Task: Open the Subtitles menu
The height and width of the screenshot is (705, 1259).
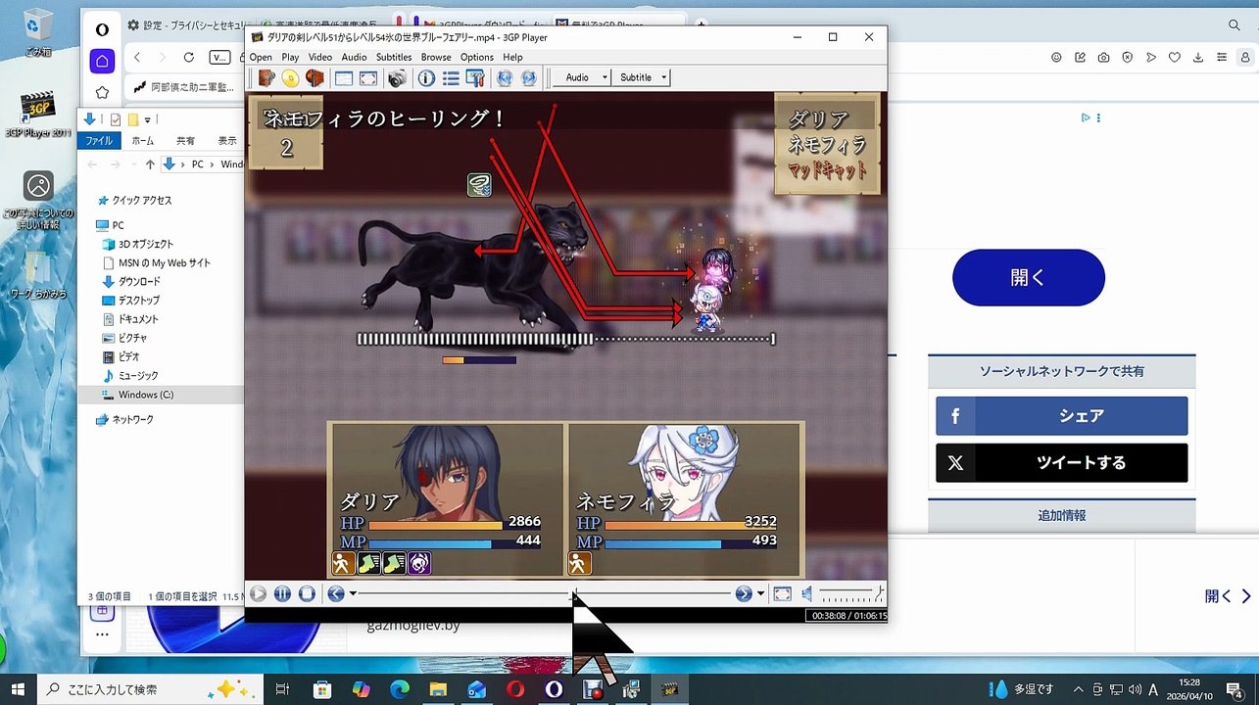Action: pos(394,57)
